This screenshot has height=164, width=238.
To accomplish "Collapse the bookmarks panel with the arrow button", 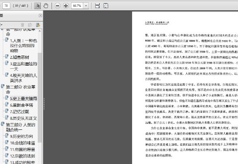I will [40, 15].
